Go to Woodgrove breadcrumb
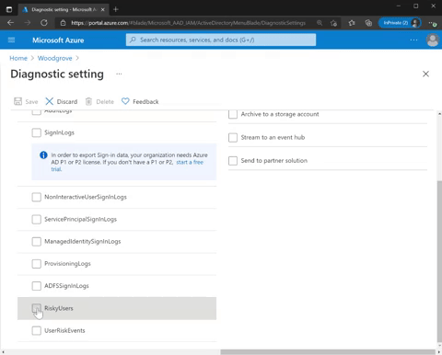This screenshot has width=442, height=355. (x=54, y=58)
